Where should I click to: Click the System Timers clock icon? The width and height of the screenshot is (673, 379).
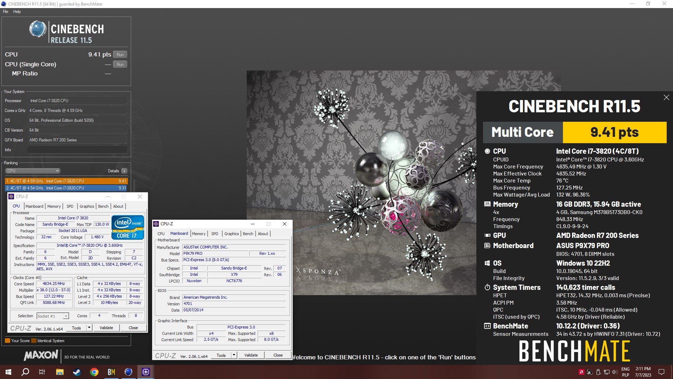click(x=487, y=287)
